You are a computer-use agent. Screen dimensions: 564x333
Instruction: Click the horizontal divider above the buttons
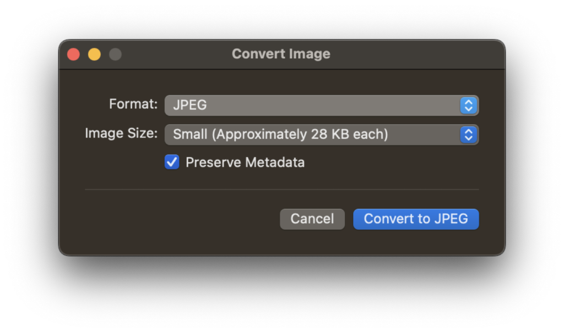(281, 190)
